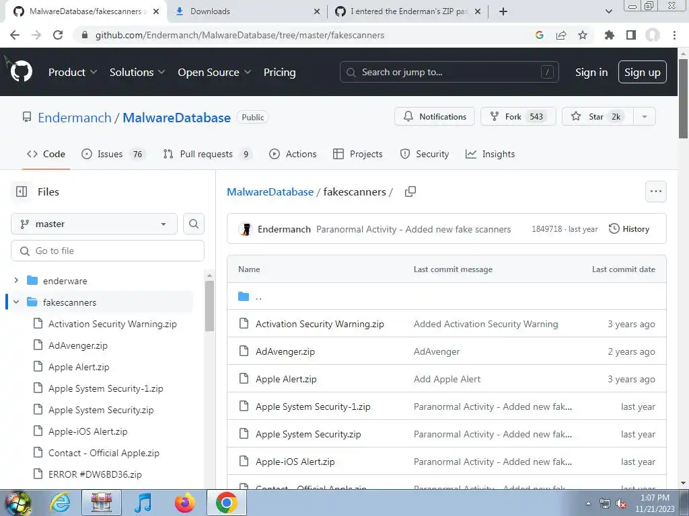This screenshot has height=516, width=689.
Task: Star the MalwareDatabase repository
Action: point(598,117)
